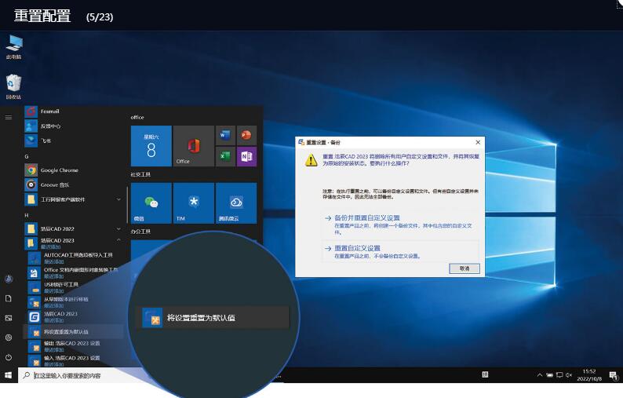The image size is (623, 398).
Task: Open the user account avatar in Start rail
Action: tap(9, 279)
